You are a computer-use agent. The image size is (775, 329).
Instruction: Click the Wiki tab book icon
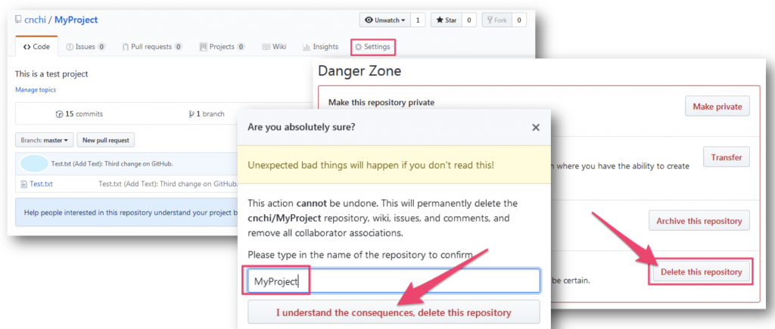pos(266,47)
